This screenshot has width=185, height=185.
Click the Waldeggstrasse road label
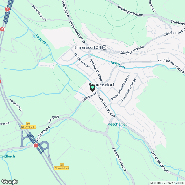tap(130, 11)
